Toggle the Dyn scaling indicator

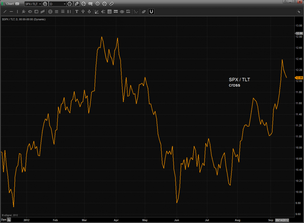(x=4, y=220)
